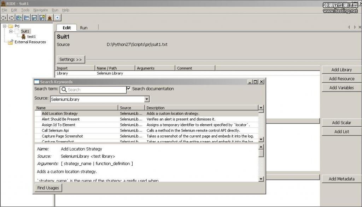The height and width of the screenshot is (207, 362).
Task: Click the robot Search Keywords toolbar icon
Action: click(x=50, y=18)
